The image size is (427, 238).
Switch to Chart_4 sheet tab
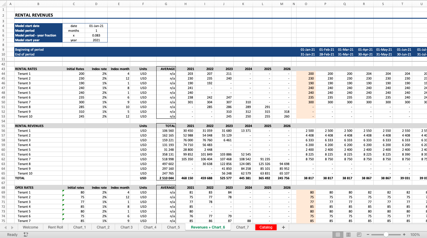[150, 227]
